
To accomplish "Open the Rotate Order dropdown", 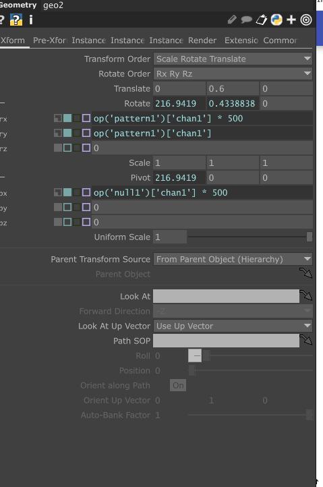I will pyautogui.click(x=233, y=74).
